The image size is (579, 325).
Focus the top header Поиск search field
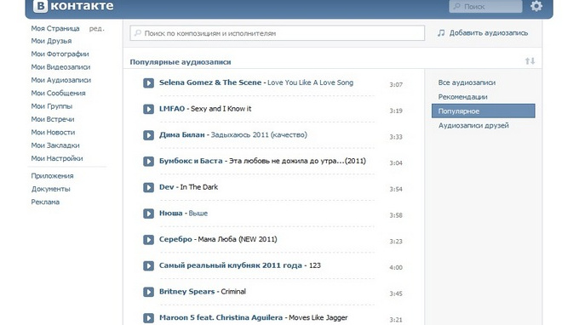pyautogui.click(x=485, y=6)
